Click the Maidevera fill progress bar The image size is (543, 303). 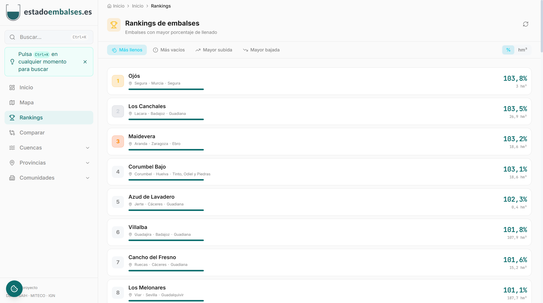tap(166, 150)
